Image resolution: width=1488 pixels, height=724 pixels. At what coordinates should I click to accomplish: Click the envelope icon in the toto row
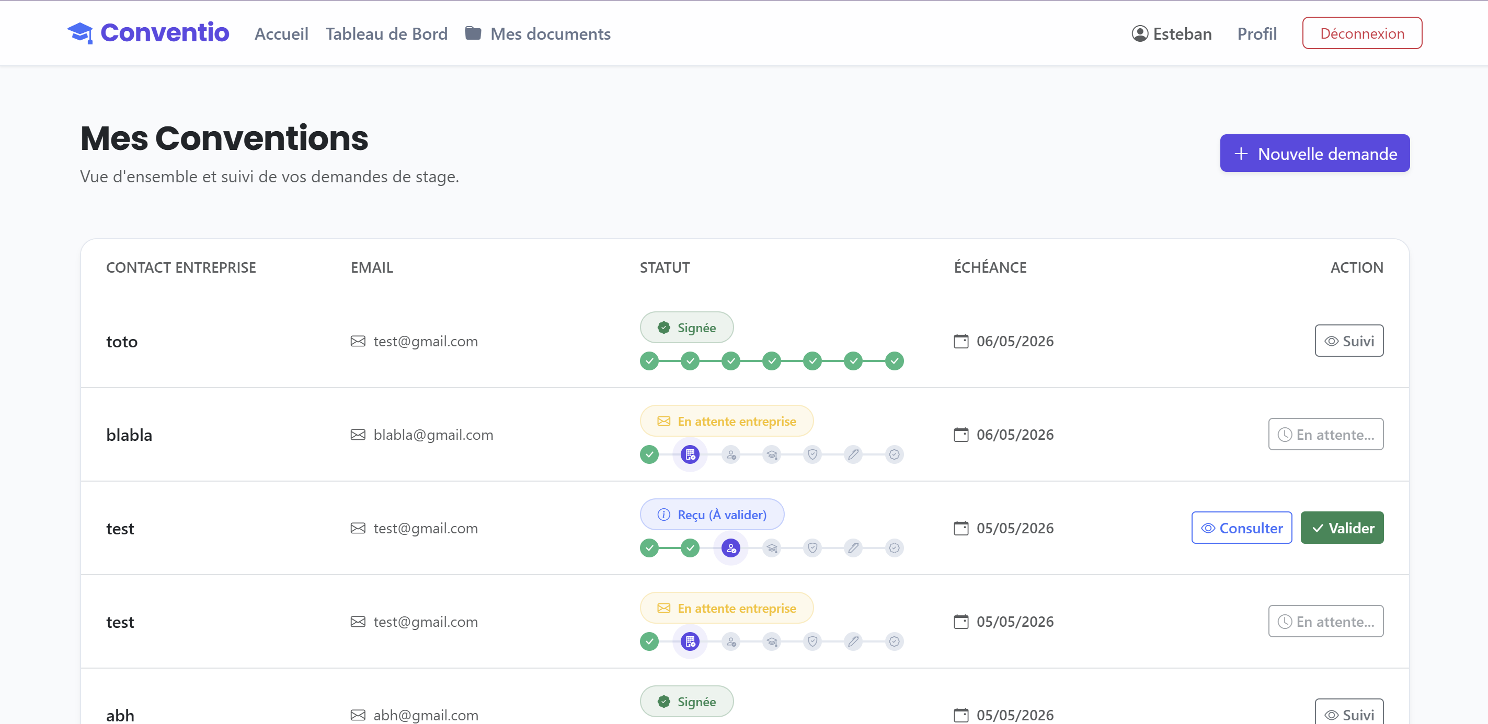(x=358, y=341)
